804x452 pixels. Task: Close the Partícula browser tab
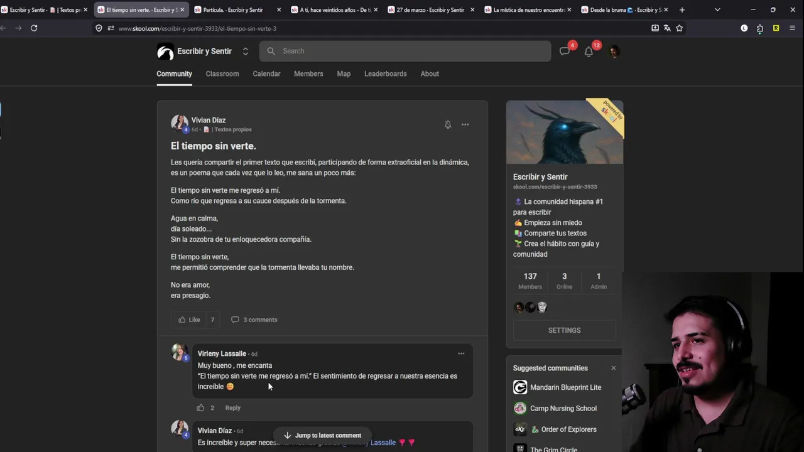[x=279, y=10]
